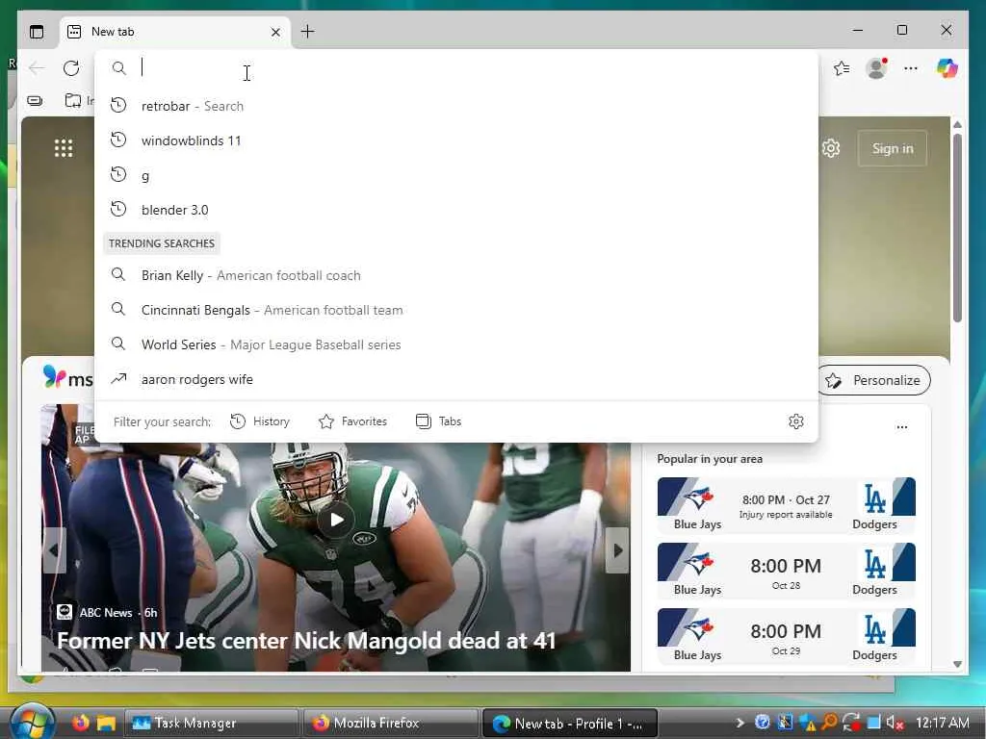
Task: Play the Nick Mangold news video
Action: point(336,520)
